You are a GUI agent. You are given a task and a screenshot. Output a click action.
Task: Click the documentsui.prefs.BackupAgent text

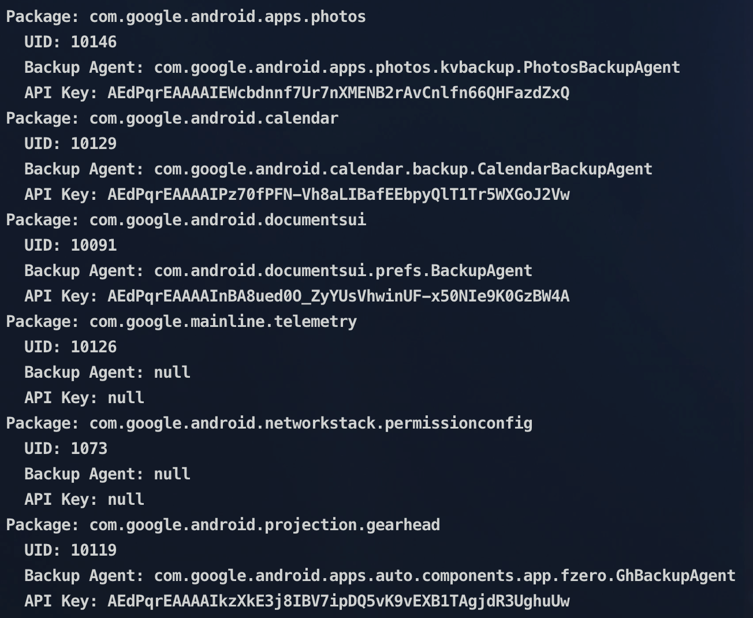click(x=343, y=271)
